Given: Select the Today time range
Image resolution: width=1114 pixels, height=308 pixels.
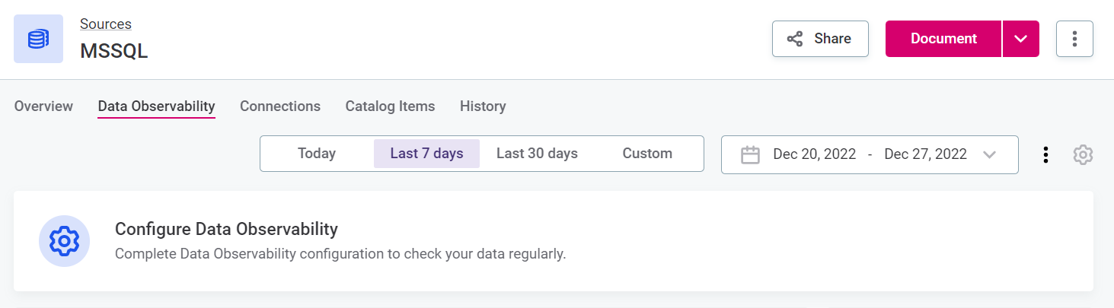Looking at the screenshot, I should click(x=317, y=154).
